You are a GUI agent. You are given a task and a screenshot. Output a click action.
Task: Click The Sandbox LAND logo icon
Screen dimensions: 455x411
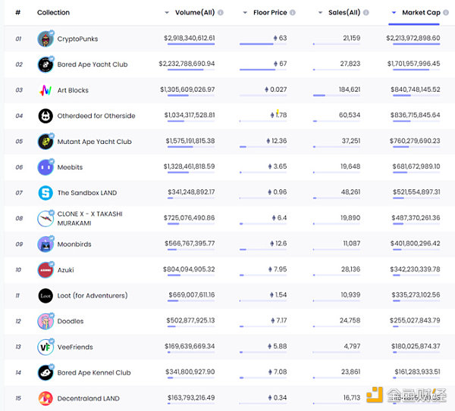45,193
